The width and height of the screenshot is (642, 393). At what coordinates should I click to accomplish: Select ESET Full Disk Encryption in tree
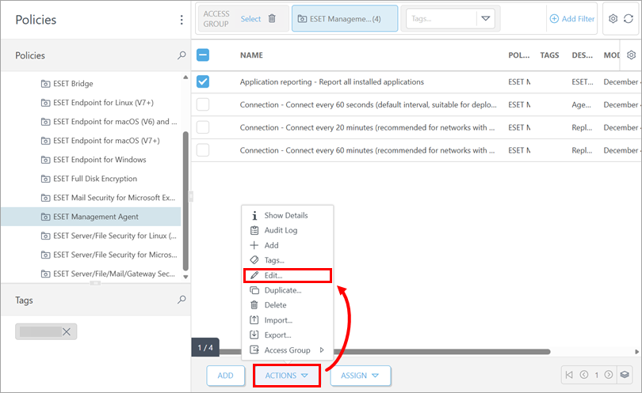tap(94, 179)
